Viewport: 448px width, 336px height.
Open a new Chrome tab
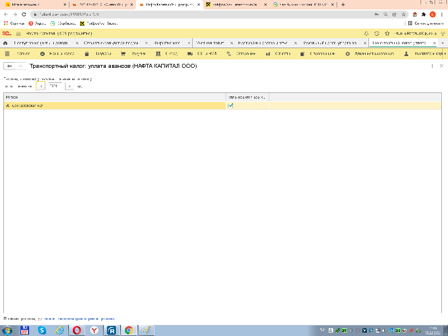(x=343, y=4)
